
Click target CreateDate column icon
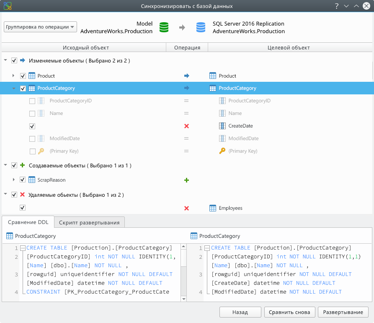point(222,126)
